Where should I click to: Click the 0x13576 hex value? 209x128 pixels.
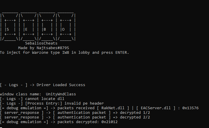point(190,108)
